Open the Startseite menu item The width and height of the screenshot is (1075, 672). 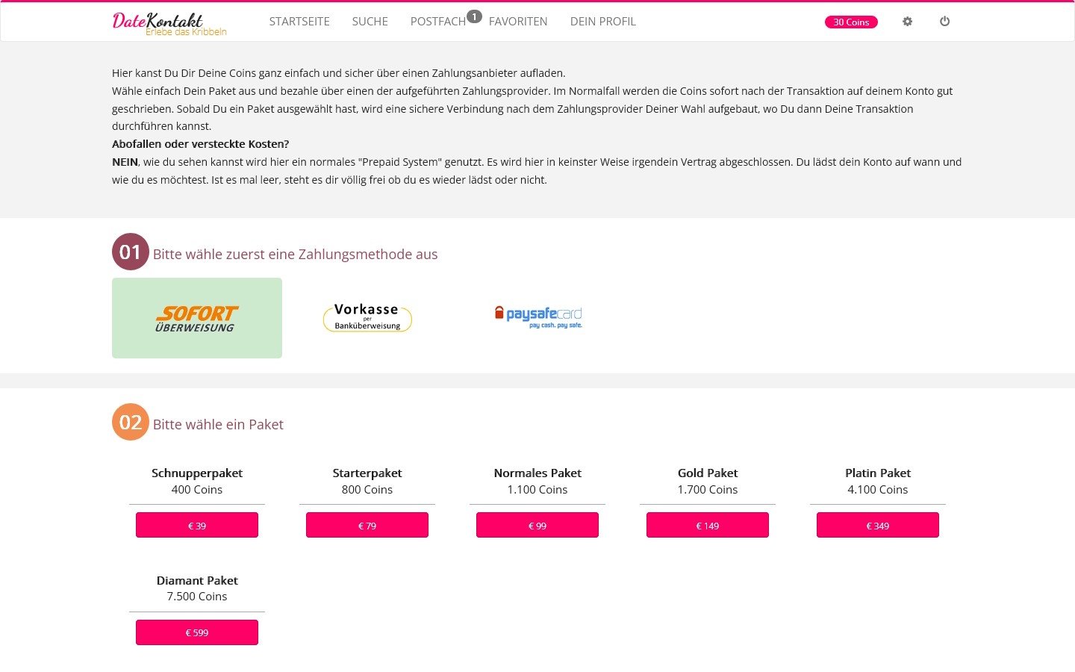299,22
